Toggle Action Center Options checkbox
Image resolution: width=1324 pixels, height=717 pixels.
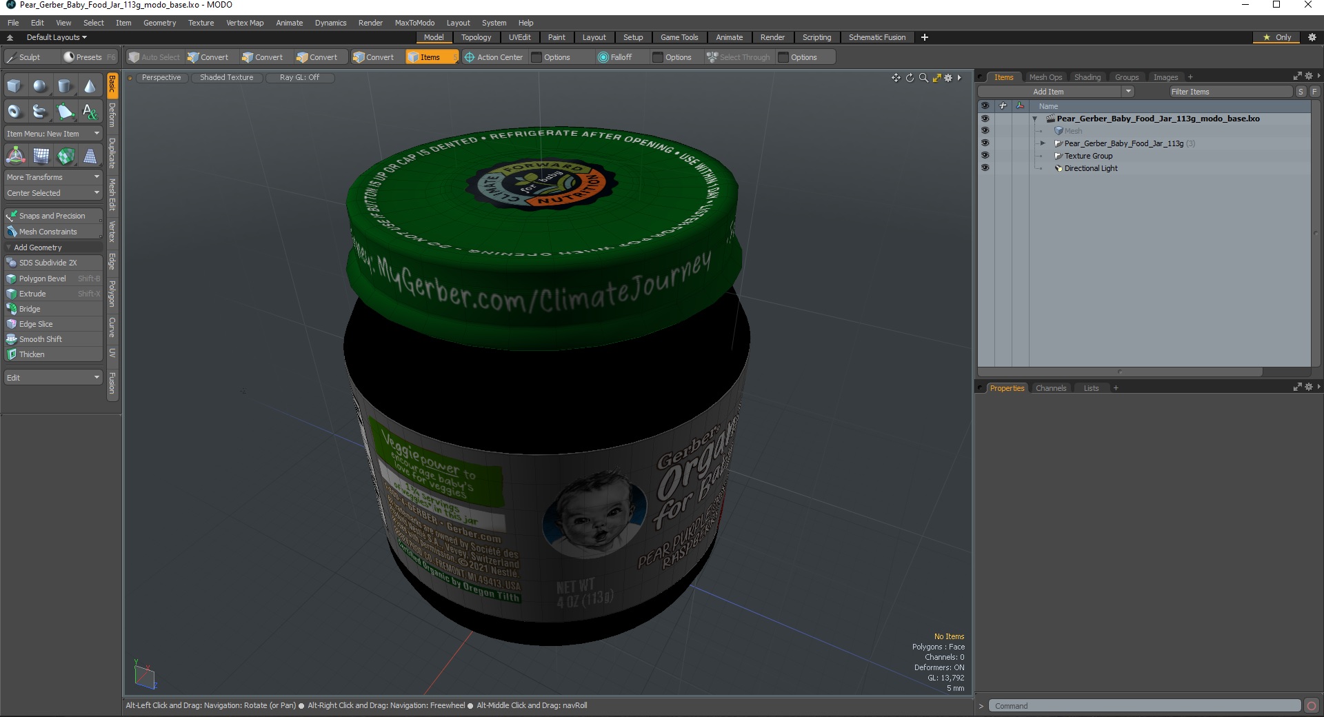click(x=536, y=57)
